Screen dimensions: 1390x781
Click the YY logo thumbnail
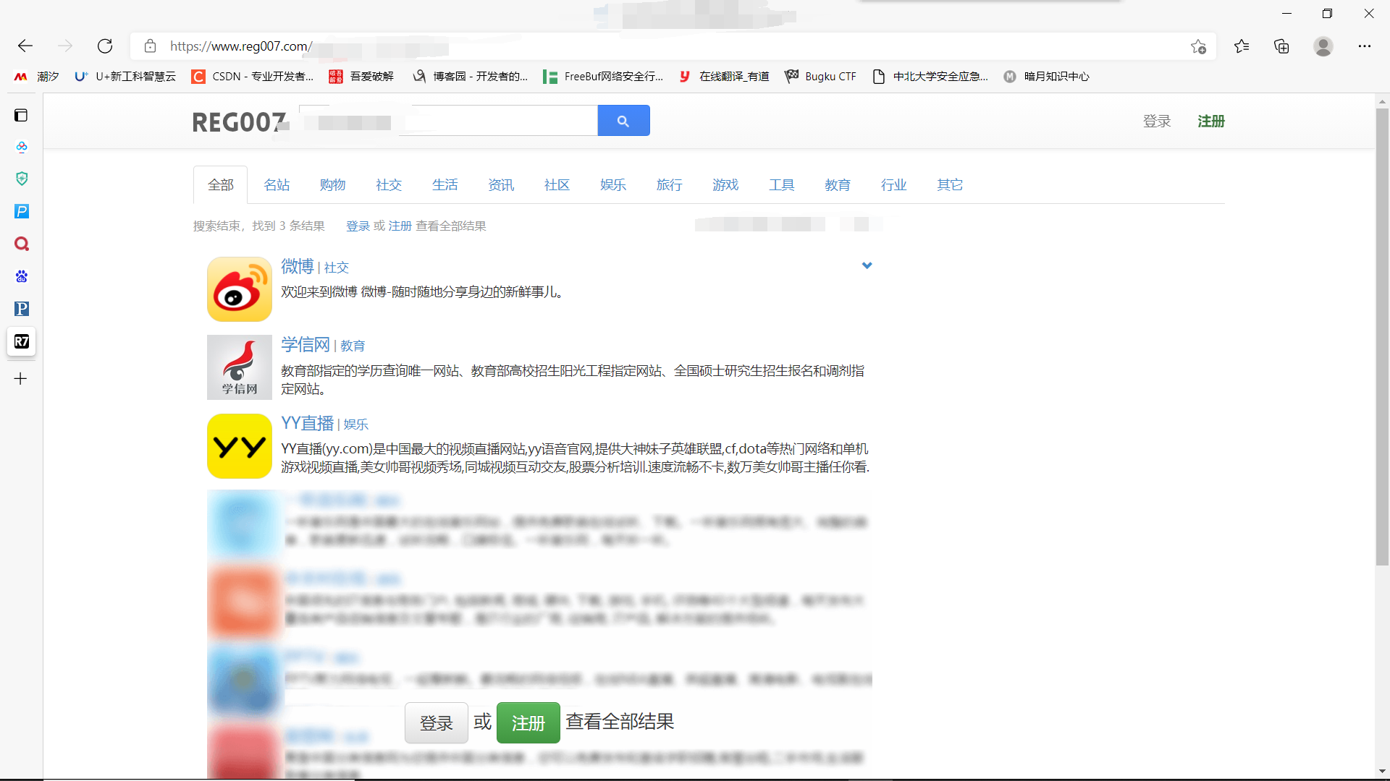coord(240,446)
